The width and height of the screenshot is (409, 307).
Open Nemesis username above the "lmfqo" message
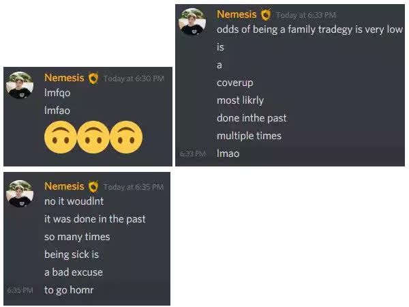[65, 78]
